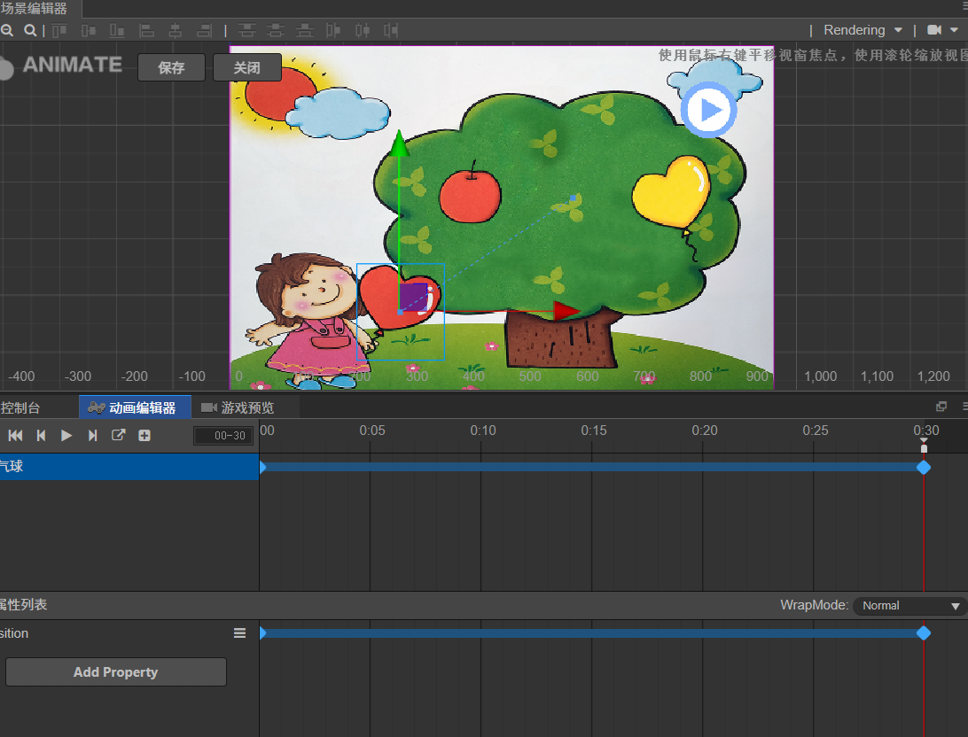Click the align vertical center icon
Viewport: 968px width, 737px height.
(x=89, y=30)
